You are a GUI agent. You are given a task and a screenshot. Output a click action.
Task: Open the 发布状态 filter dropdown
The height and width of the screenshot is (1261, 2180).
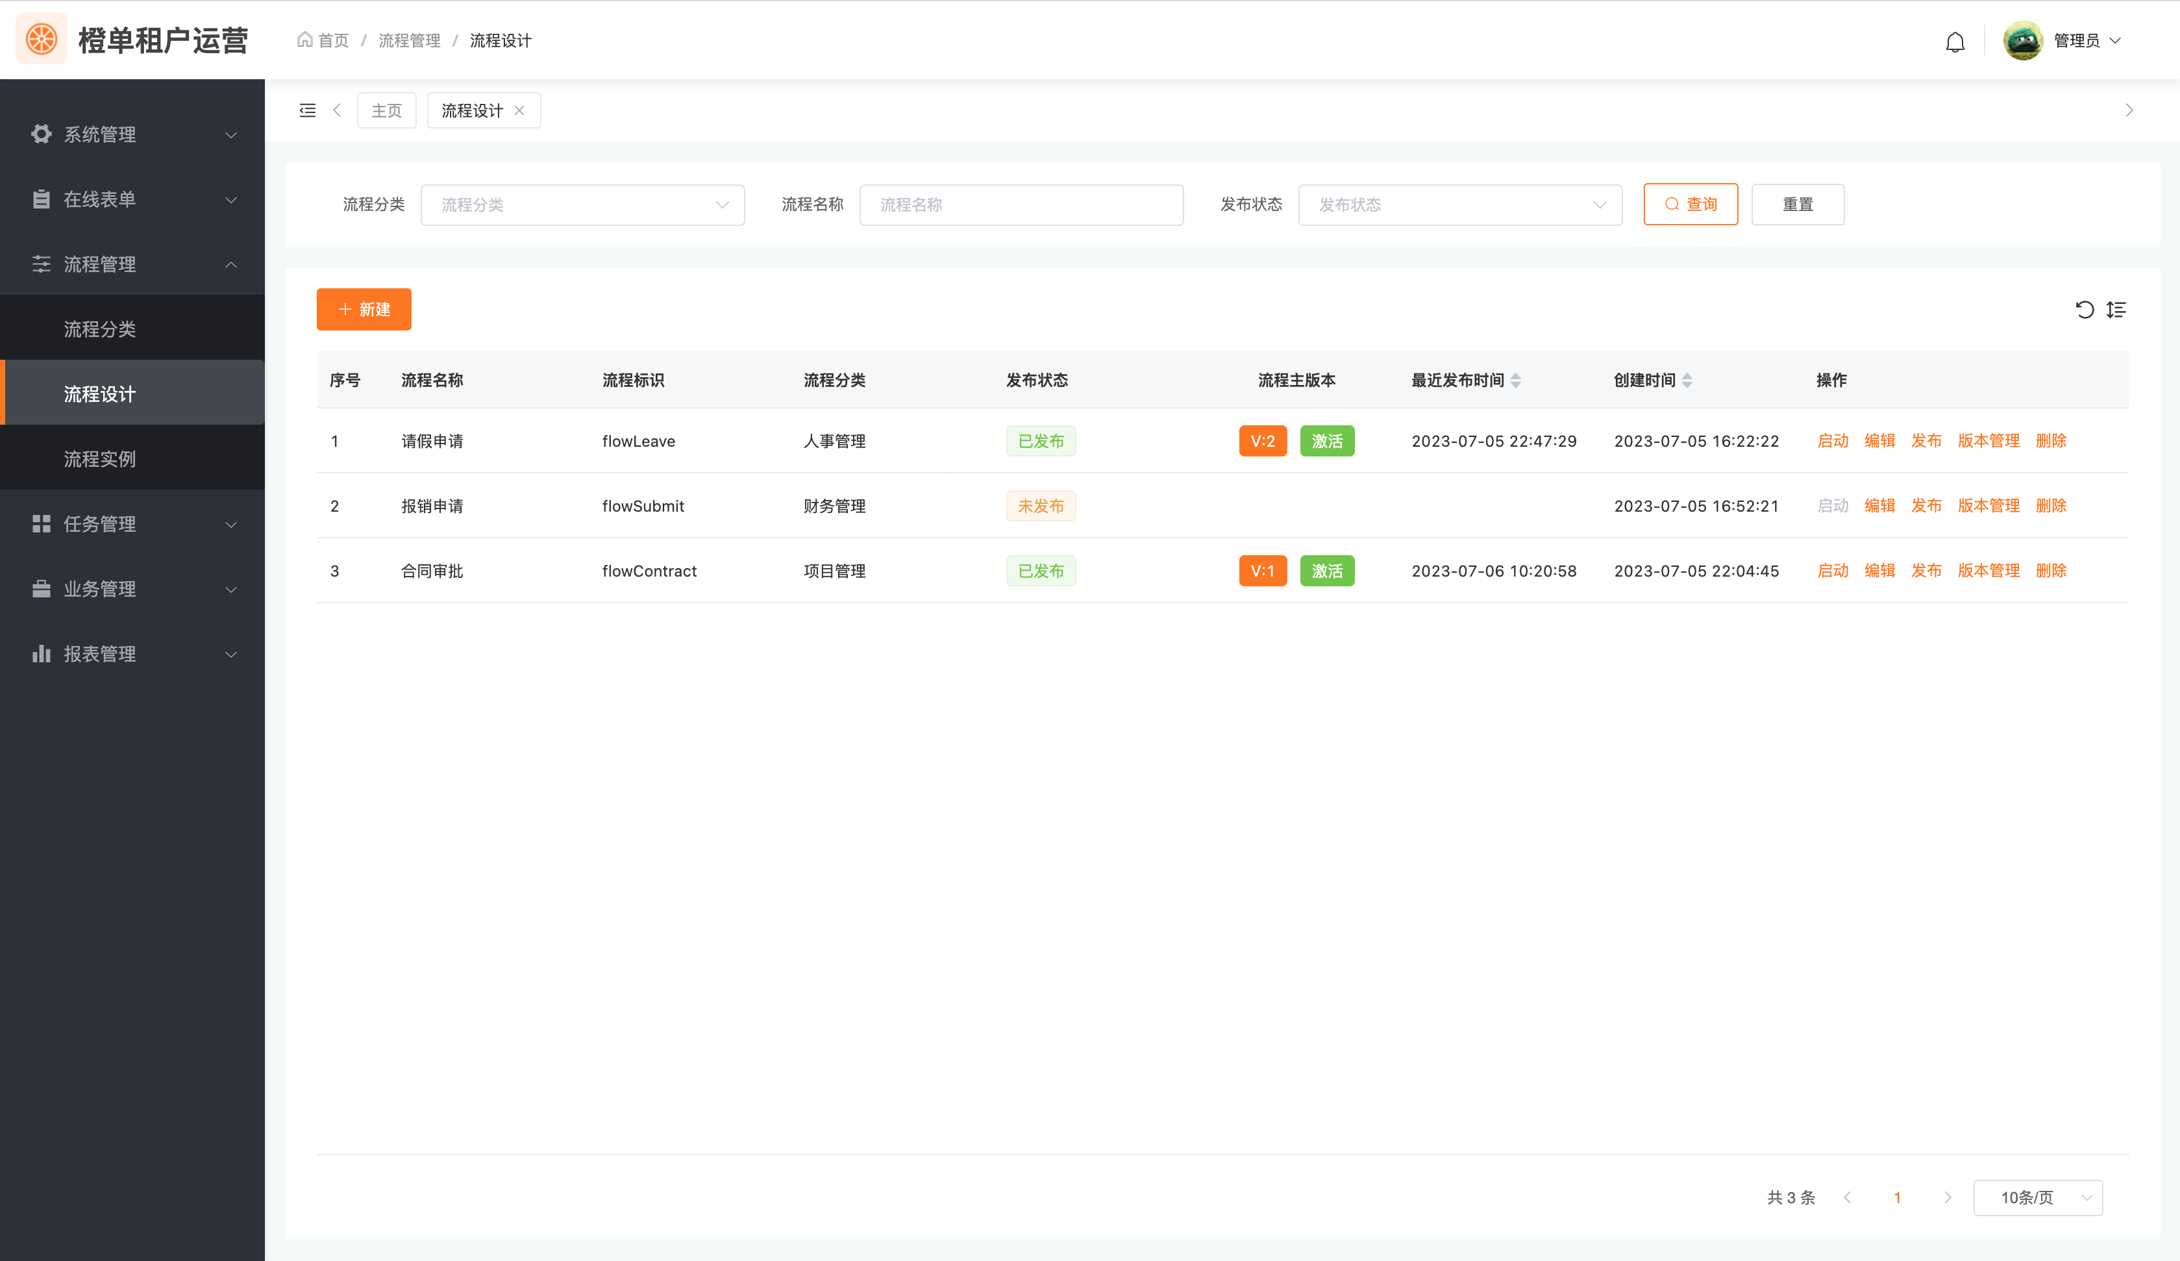click(1459, 205)
